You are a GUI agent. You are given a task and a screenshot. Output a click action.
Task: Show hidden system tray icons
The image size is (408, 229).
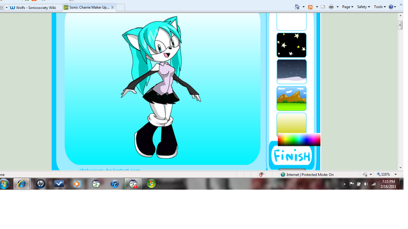(x=344, y=184)
